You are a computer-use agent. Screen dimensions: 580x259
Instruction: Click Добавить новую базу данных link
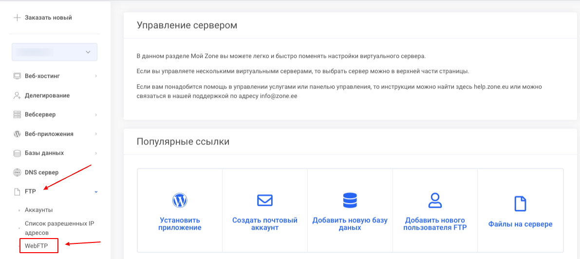click(350, 224)
